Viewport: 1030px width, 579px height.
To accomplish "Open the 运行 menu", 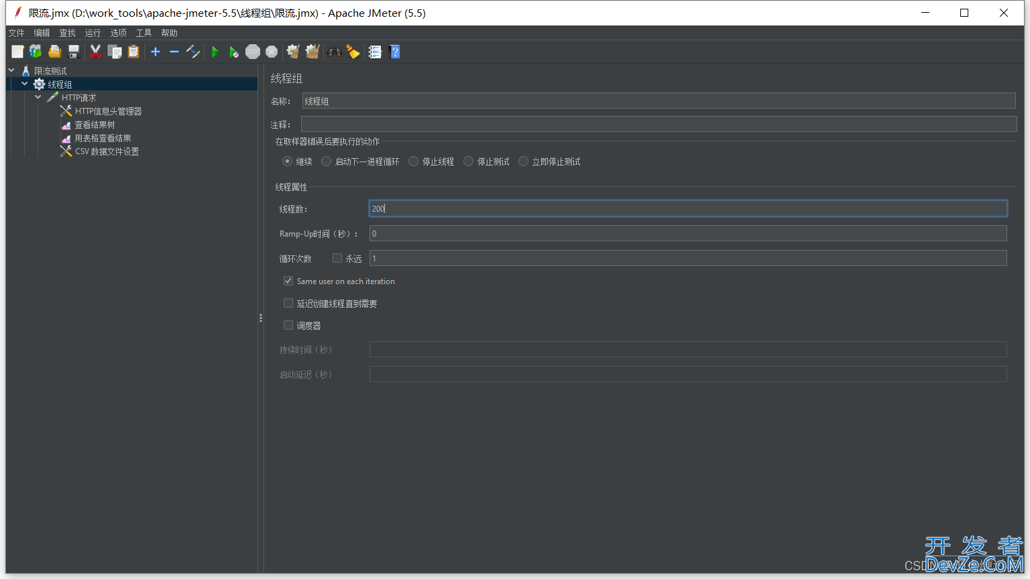I will pos(93,33).
